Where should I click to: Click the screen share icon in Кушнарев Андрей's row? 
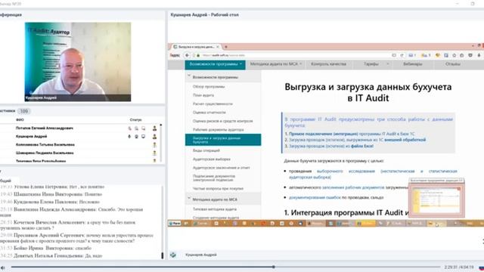click(x=143, y=136)
